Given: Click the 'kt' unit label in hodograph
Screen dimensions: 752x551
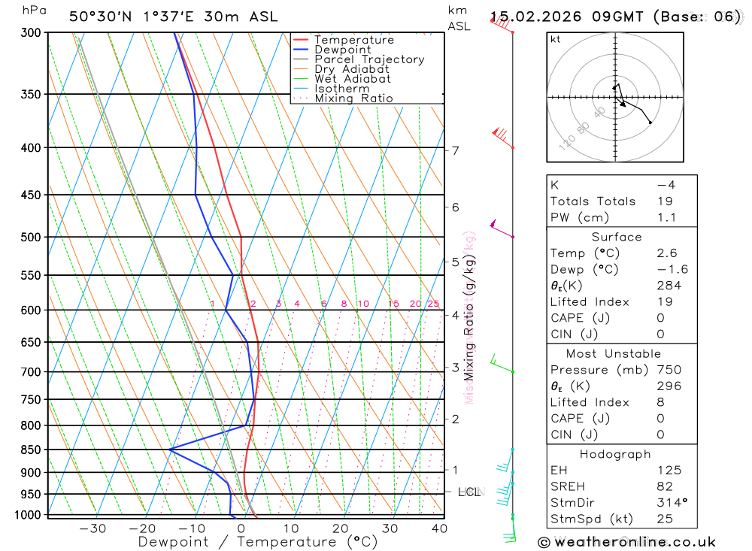Looking at the screenshot, I should tap(556, 39).
